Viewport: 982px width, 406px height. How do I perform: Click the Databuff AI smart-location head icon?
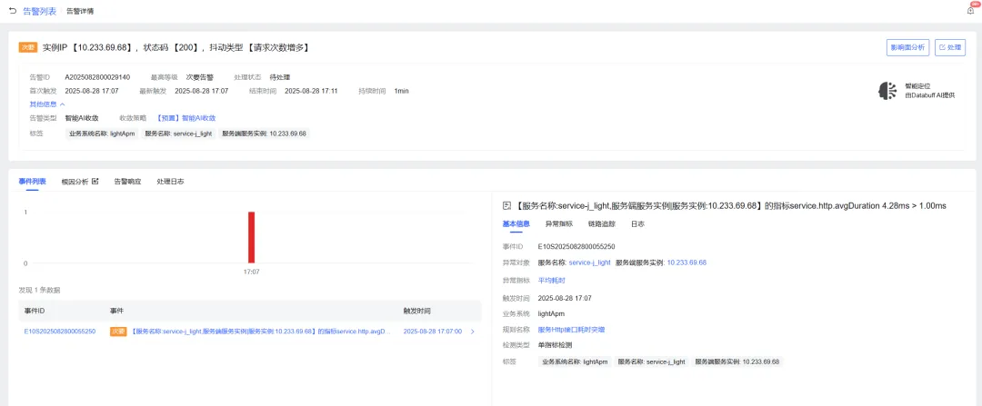[887, 91]
